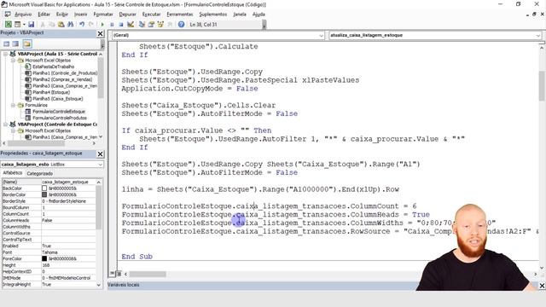Viewport: 546px width, 307px height.
Task: Toggle Folders icon in Project panel
Action: pos(27,43)
